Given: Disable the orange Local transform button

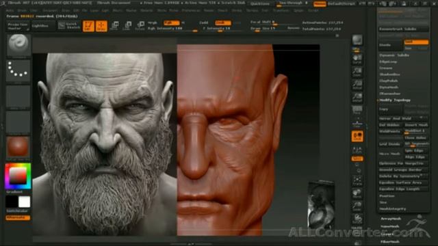Looking at the screenshot, I should coord(357,137).
